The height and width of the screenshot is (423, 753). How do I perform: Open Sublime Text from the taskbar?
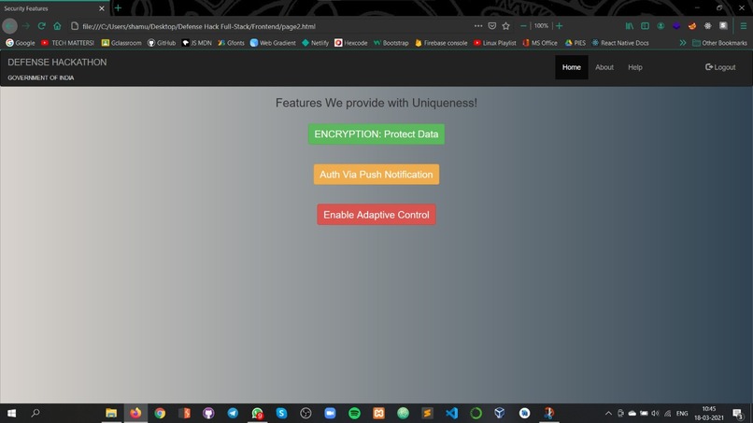click(427, 413)
